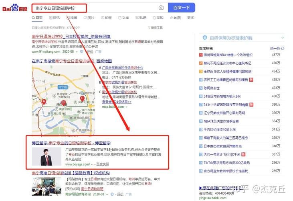Open hot item 陈阿喜去世
293x201 pixels.
[212, 88]
